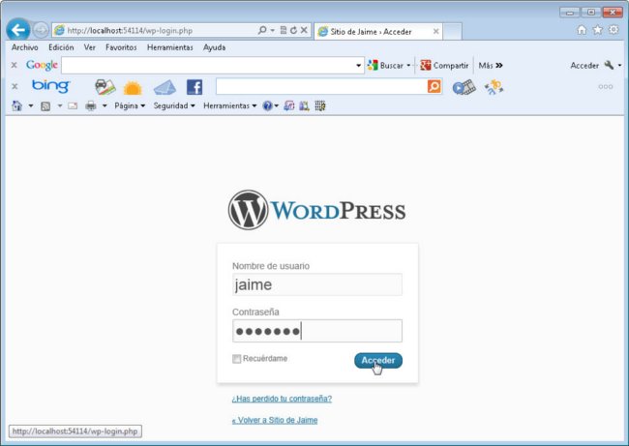Close the Google toolbar with its X
The image size is (629, 446).
click(15, 65)
